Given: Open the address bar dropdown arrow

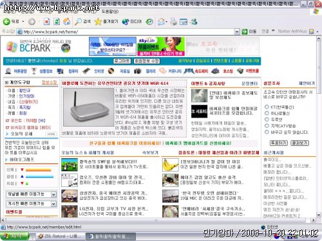Looking at the screenshot, I should point(236,31).
